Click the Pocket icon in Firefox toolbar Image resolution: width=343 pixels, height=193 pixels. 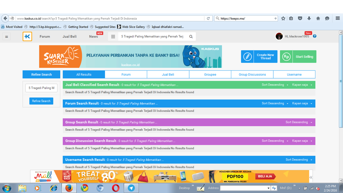(x=300, y=18)
